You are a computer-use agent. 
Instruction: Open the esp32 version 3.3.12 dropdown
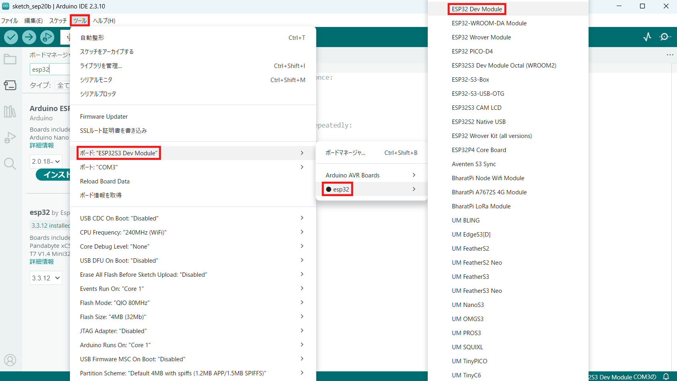click(46, 278)
